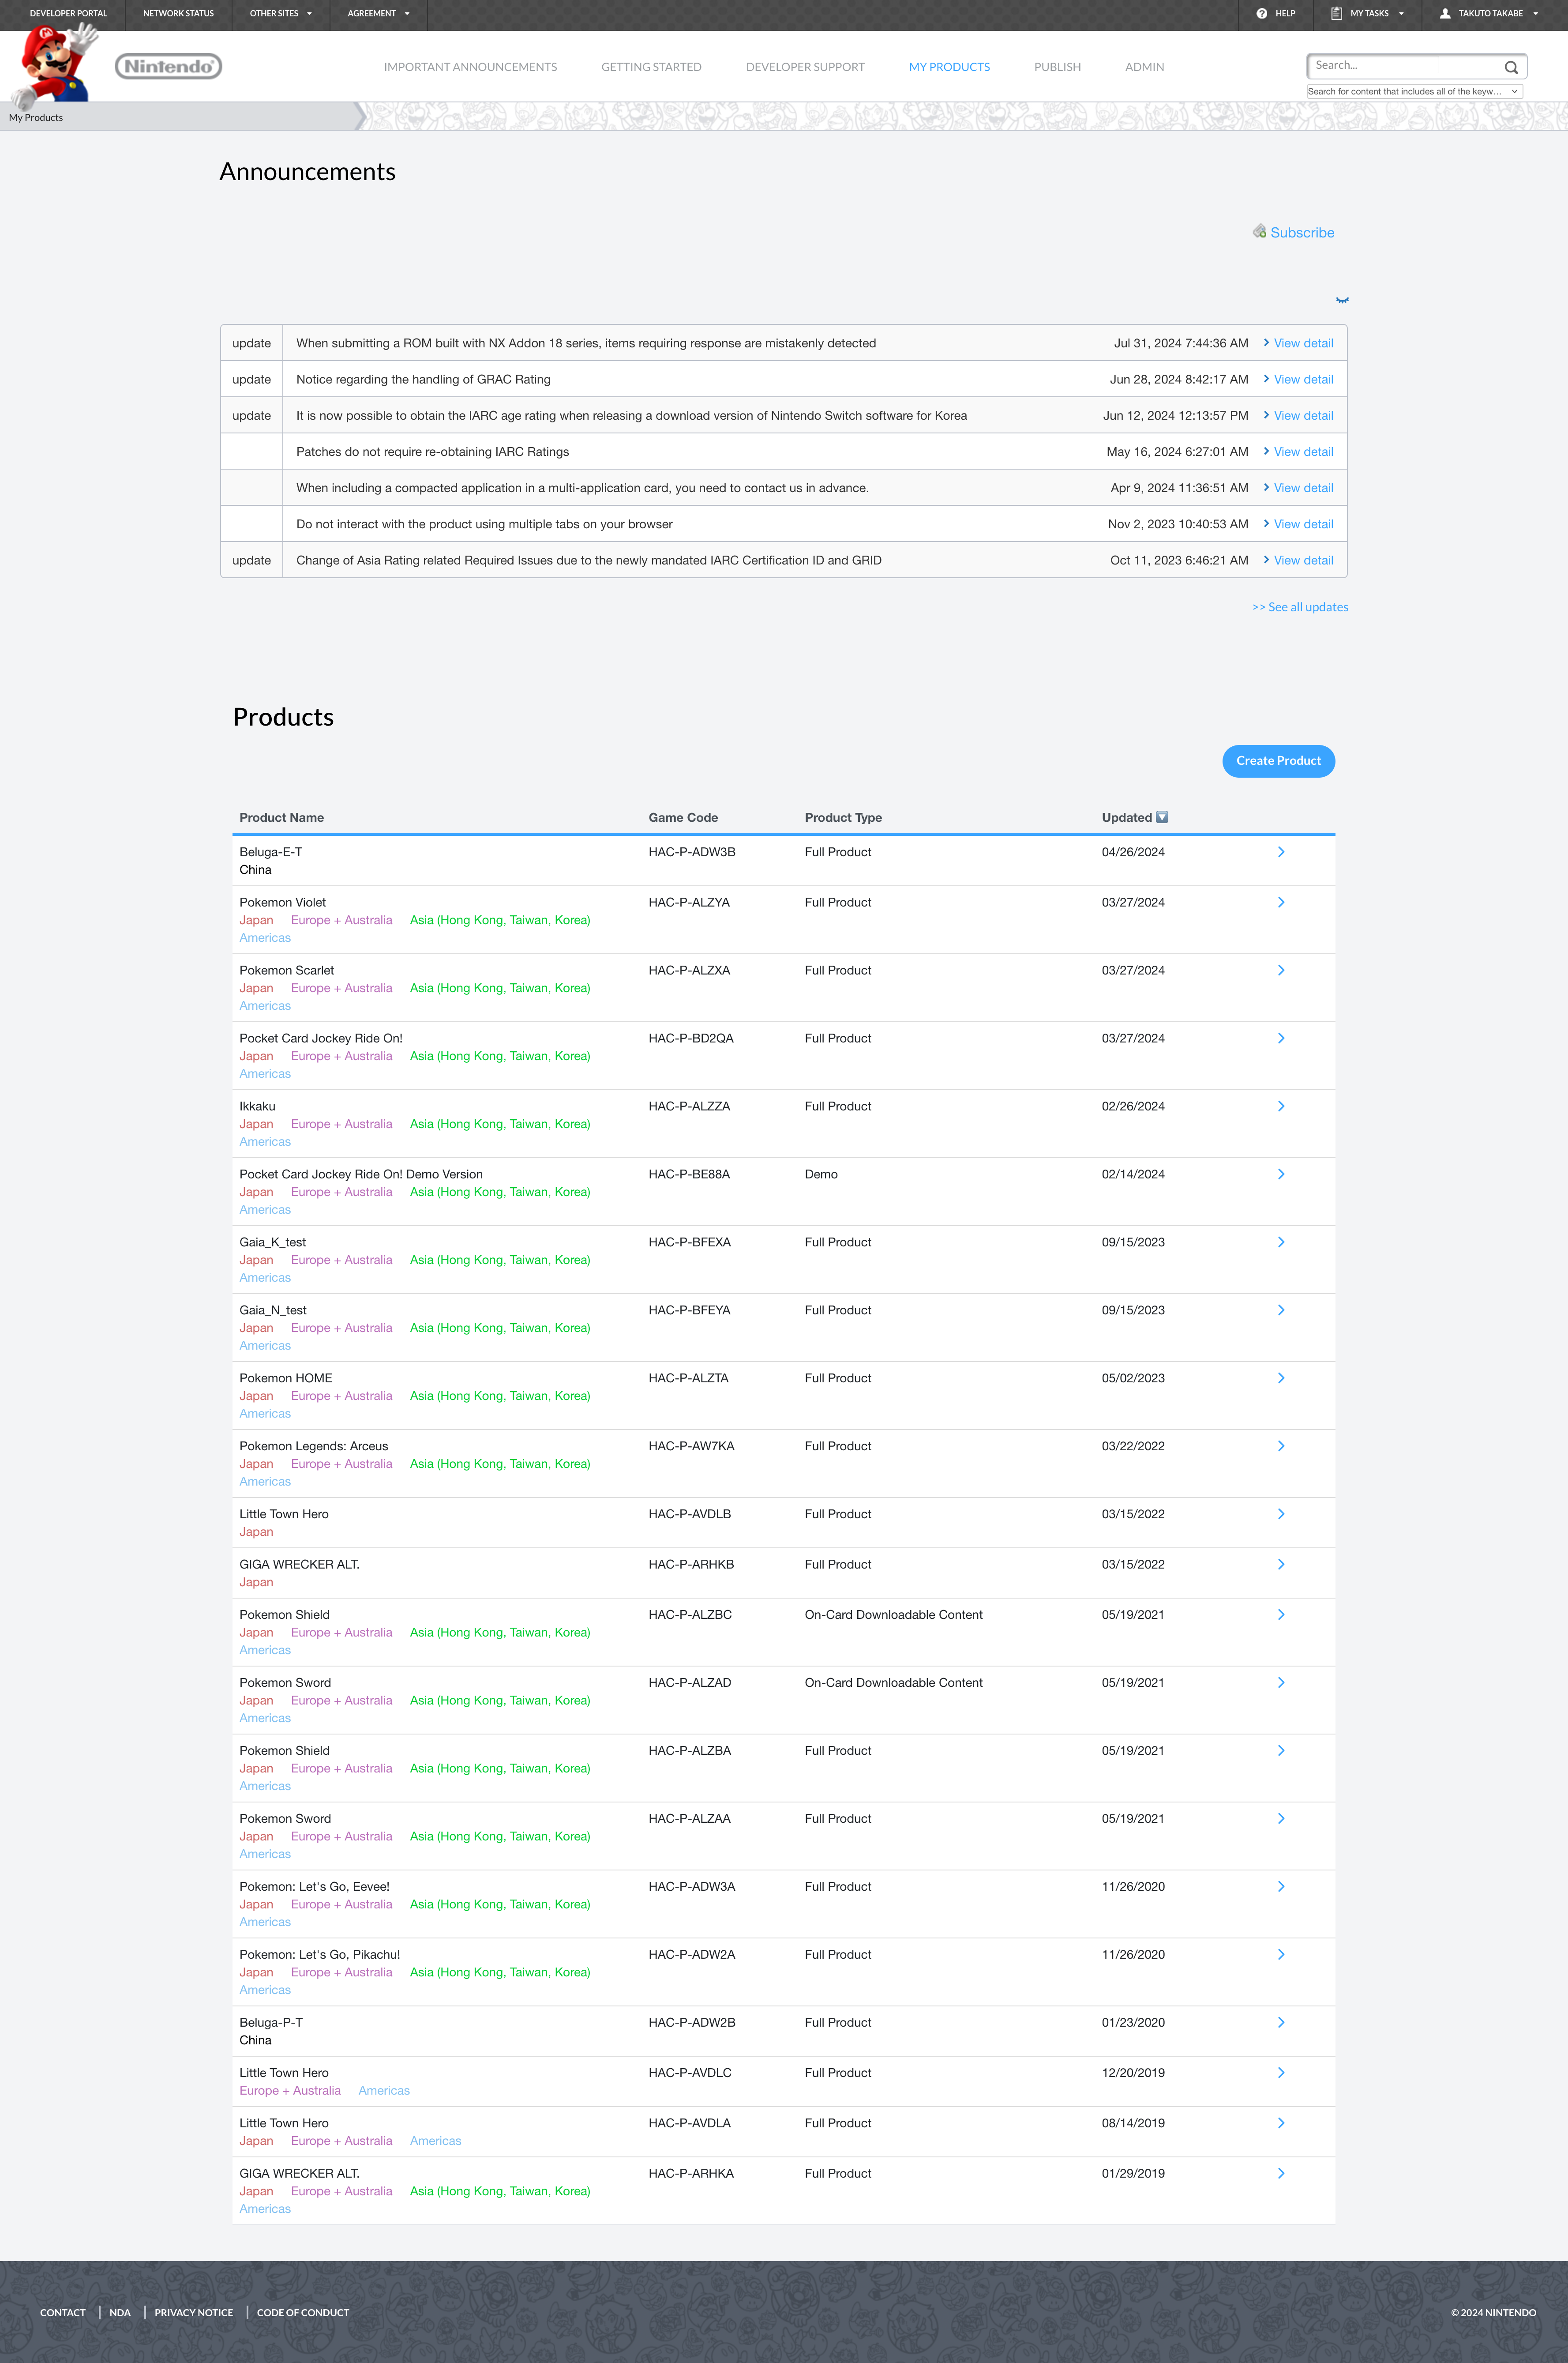Click the arrow for HAC-P-BD2QA row
The image size is (1568, 2363).
(1281, 1039)
